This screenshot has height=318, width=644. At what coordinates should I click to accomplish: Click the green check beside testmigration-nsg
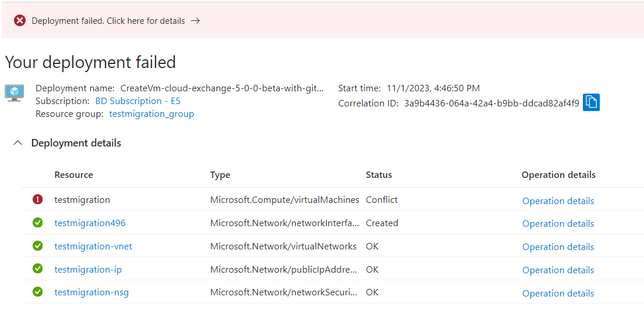click(x=37, y=292)
